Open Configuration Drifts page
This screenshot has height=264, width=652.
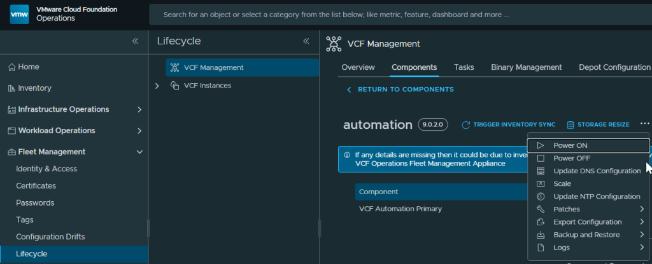coord(50,237)
